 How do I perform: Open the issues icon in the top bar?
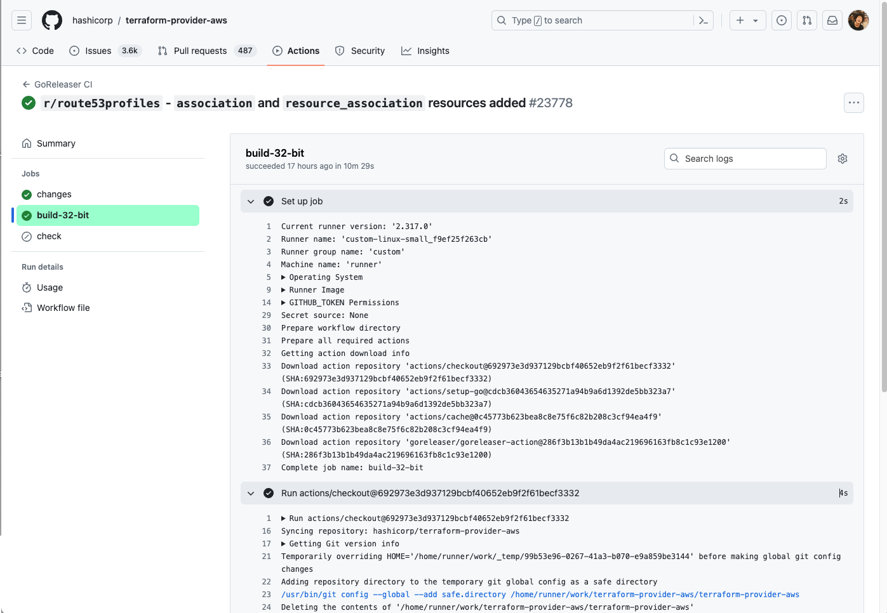[x=781, y=20]
